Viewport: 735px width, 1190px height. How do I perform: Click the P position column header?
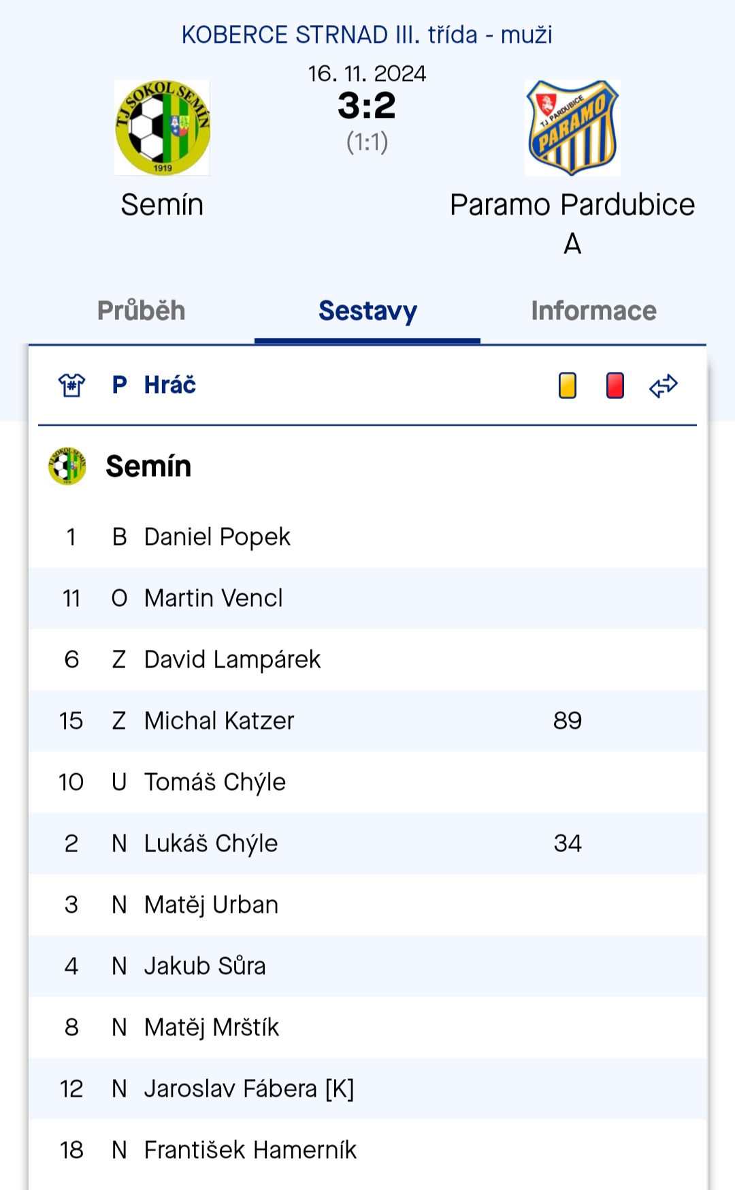pos(120,385)
